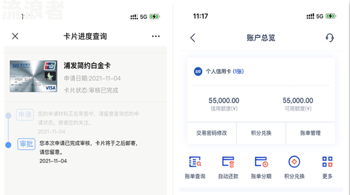Read the 您本次申请已完成审核 approval message
The image size is (350, 195).
[89, 147]
